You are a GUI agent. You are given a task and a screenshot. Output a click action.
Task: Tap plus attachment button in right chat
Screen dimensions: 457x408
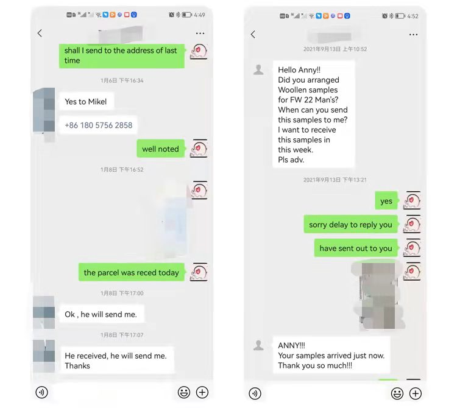[416, 393]
